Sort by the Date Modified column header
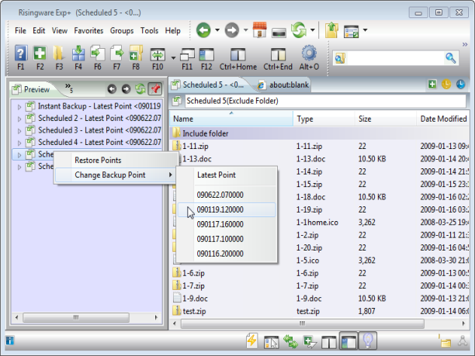The image size is (475, 356). point(442,119)
